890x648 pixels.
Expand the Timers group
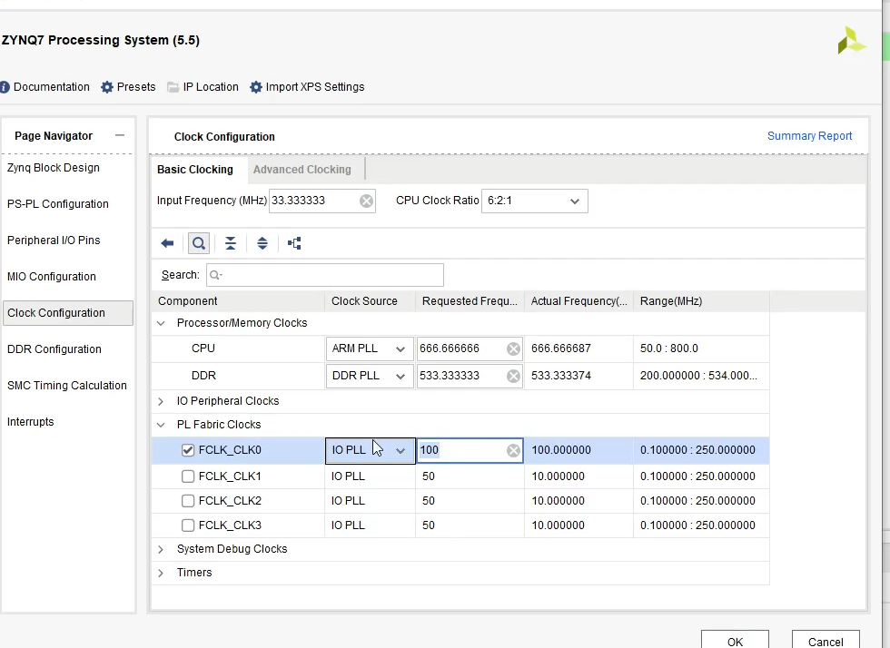[161, 573]
